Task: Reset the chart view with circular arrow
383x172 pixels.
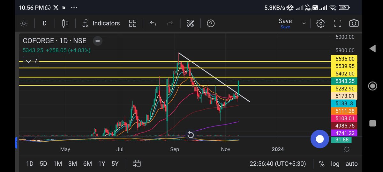Action: pos(191,135)
